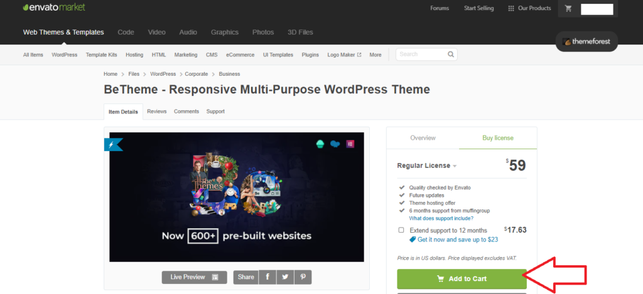Expand the Regular License dropdown arrow
The height and width of the screenshot is (294, 643).
click(x=455, y=166)
